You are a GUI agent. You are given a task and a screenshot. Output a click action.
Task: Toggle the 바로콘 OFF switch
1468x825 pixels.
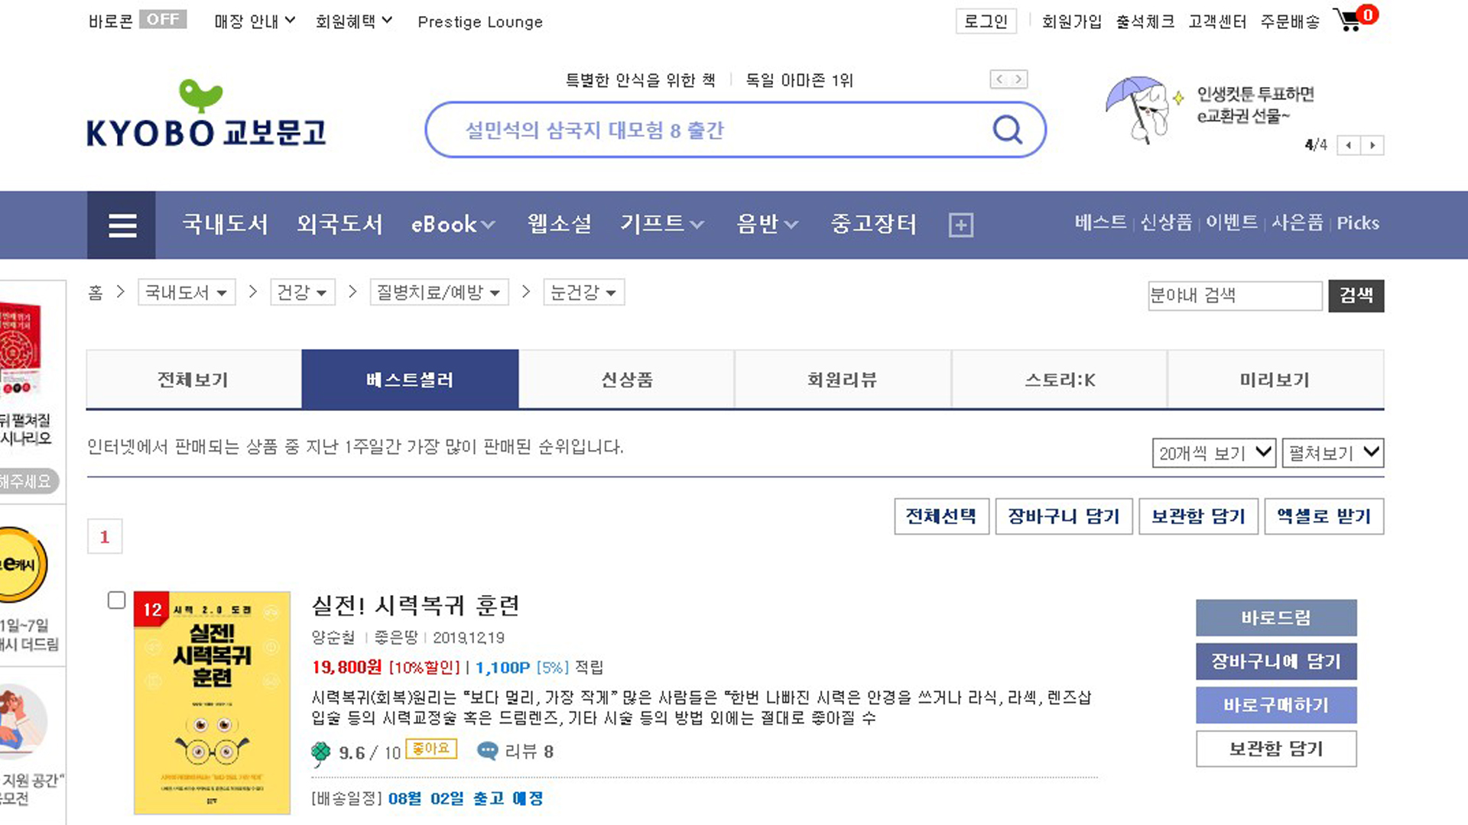coord(163,20)
